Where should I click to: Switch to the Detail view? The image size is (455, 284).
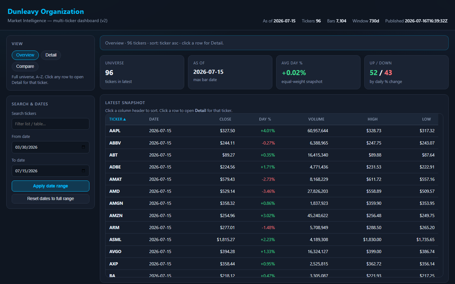tap(51, 55)
